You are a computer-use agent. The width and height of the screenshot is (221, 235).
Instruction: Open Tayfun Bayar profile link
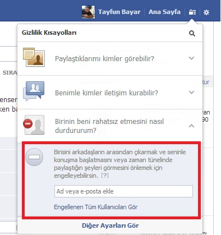point(119,12)
